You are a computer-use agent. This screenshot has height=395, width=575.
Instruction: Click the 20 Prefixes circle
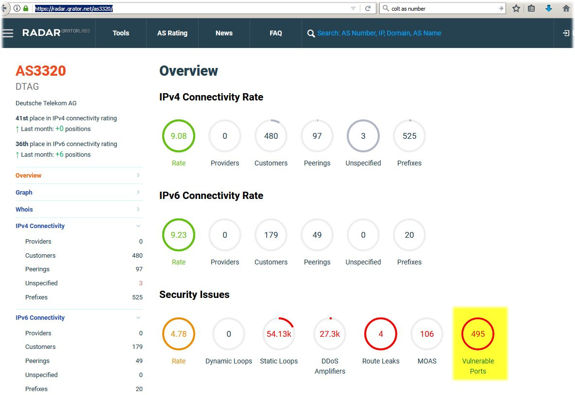point(409,235)
